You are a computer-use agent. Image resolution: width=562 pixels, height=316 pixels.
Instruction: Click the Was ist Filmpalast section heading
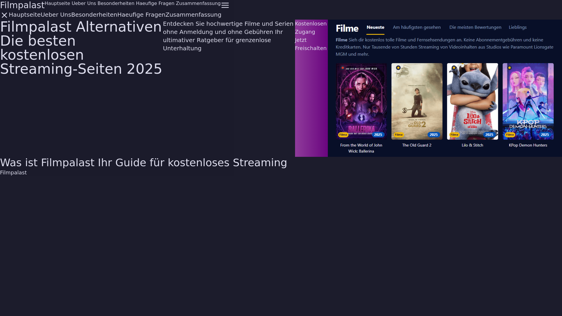point(143,163)
